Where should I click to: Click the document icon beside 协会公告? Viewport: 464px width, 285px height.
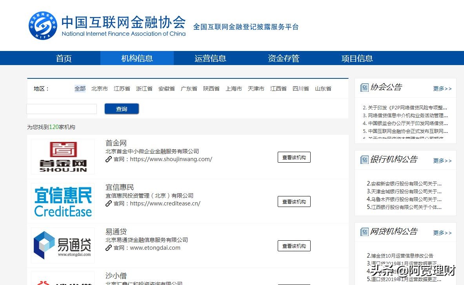click(x=364, y=87)
